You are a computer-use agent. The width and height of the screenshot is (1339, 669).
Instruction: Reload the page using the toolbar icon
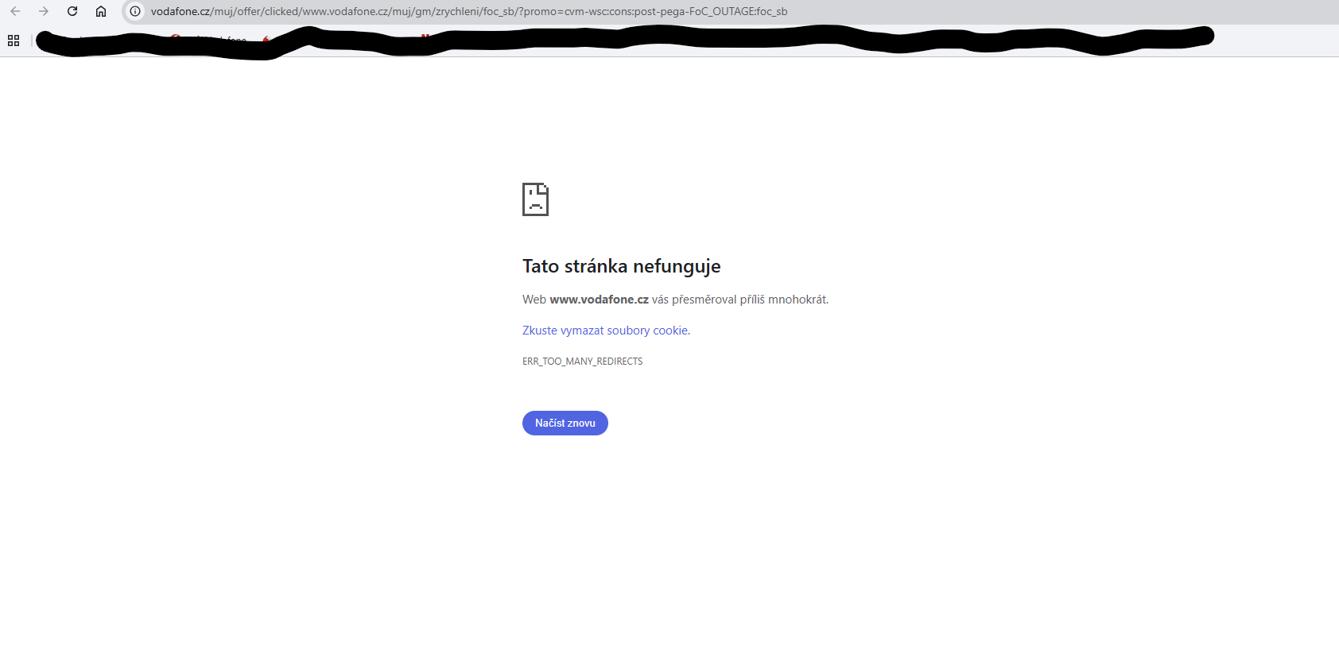pos(72,11)
